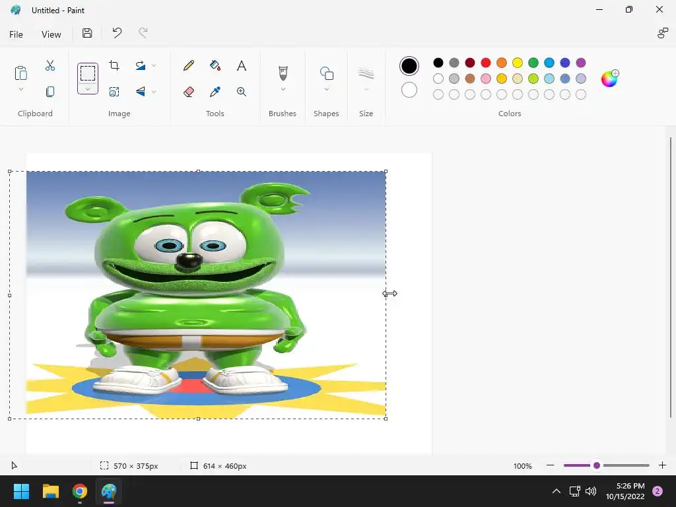Cut the selection with scissors icon
The image size is (676, 507).
coord(50,65)
